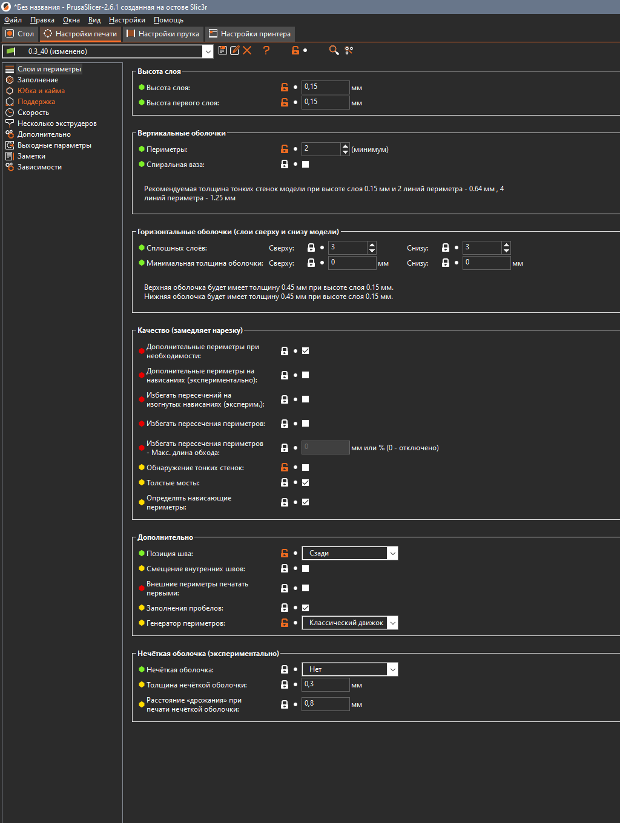Viewport: 620px width, 823px height.
Task: Toggle the Толстые мосты checkbox
Action: 305,482
